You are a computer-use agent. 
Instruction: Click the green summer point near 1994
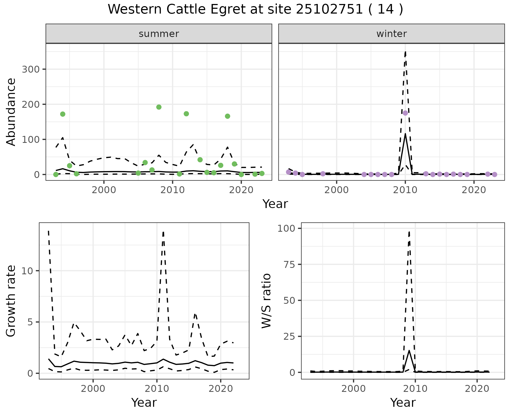[63, 114]
